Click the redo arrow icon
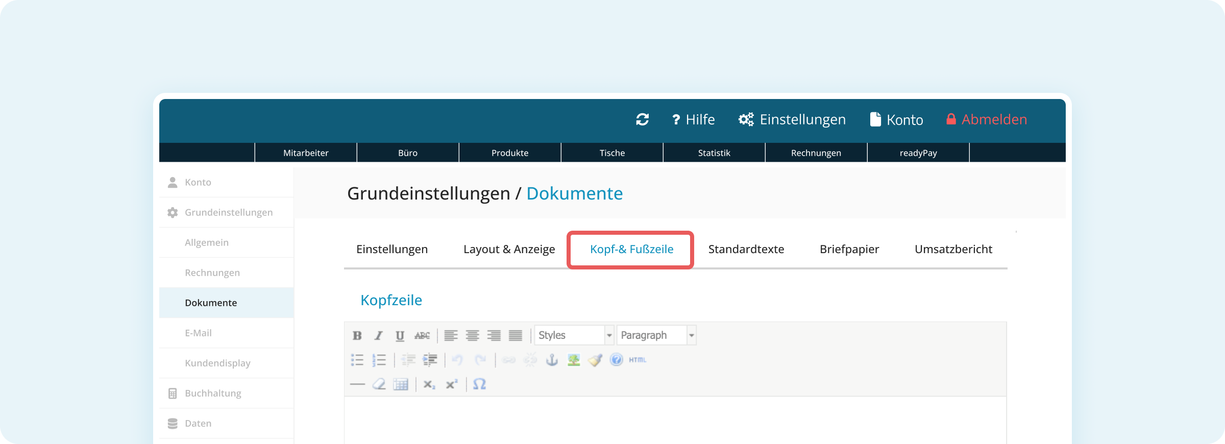 click(480, 360)
